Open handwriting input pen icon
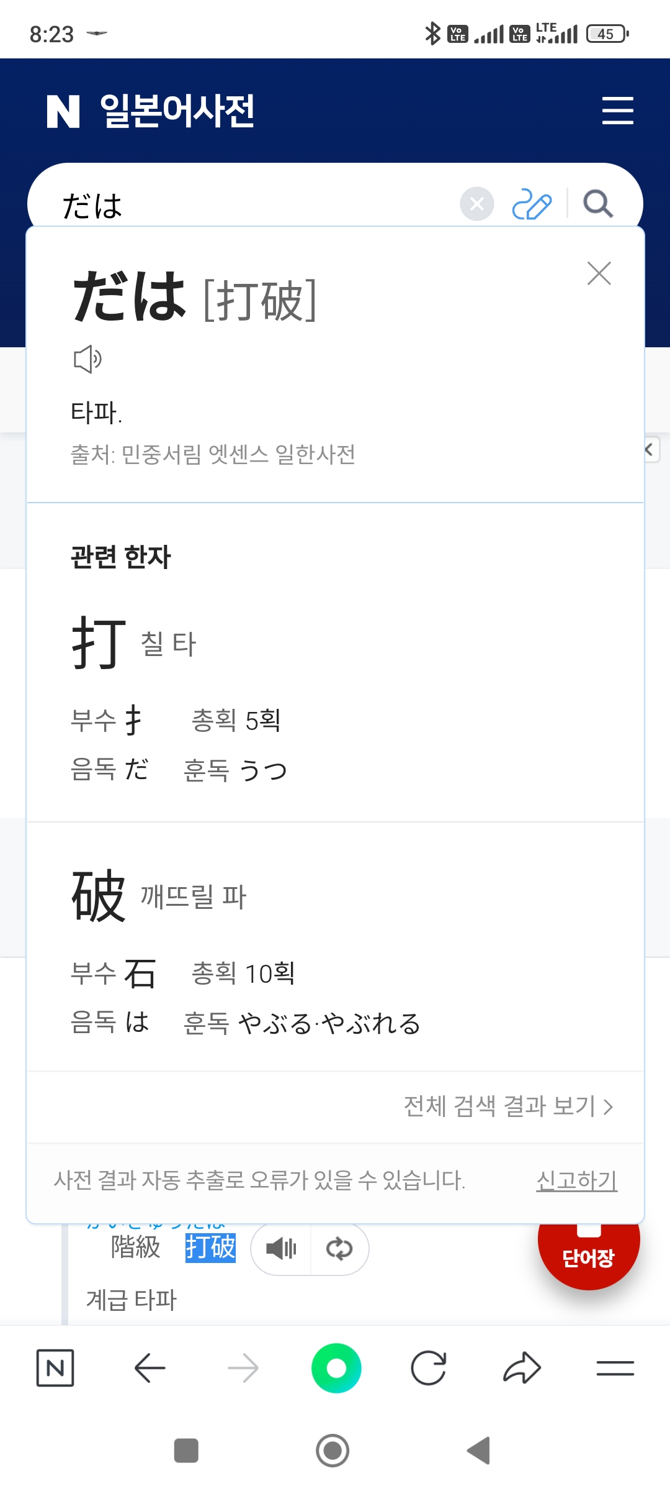This screenshot has width=670, height=1491. (x=532, y=204)
